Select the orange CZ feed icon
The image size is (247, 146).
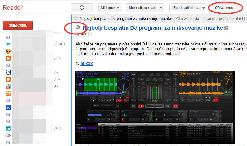[8, 93]
